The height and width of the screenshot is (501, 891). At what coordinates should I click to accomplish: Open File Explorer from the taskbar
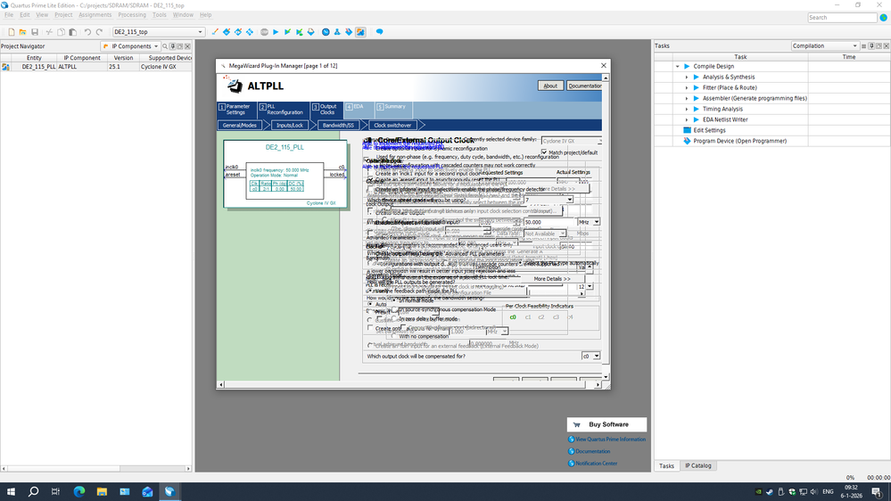pos(102,491)
